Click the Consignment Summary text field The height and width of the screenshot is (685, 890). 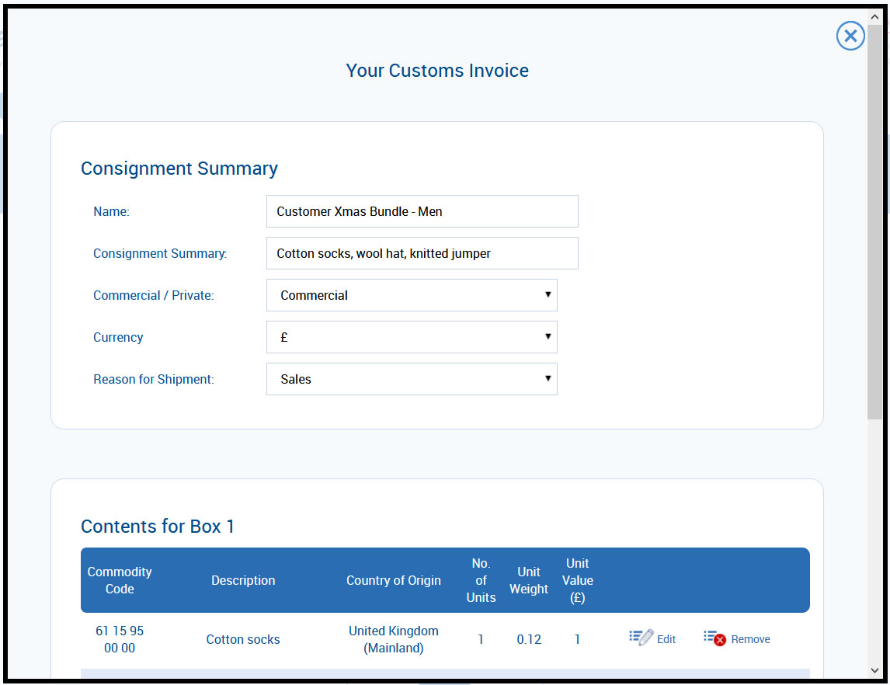(422, 253)
